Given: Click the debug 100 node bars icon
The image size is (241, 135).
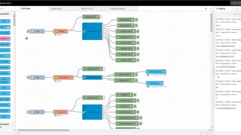Looking at the screenshot, I should point(134,31).
